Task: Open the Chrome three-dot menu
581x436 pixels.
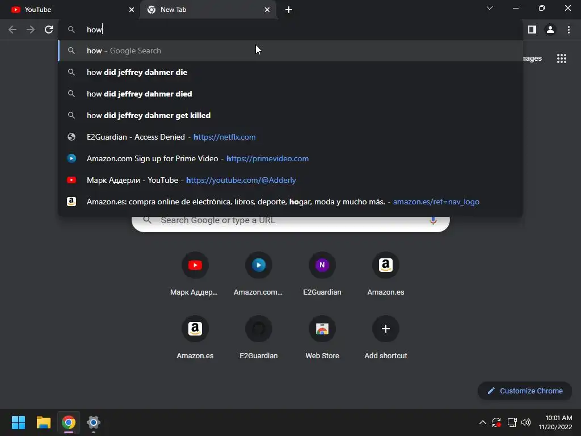Action: pyautogui.click(x=569, y=30)
